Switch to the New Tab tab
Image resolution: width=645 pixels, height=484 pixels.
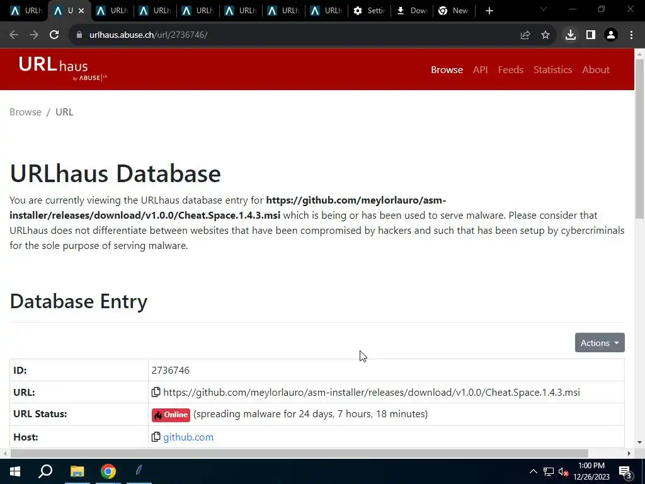click(x=454, y=11)
